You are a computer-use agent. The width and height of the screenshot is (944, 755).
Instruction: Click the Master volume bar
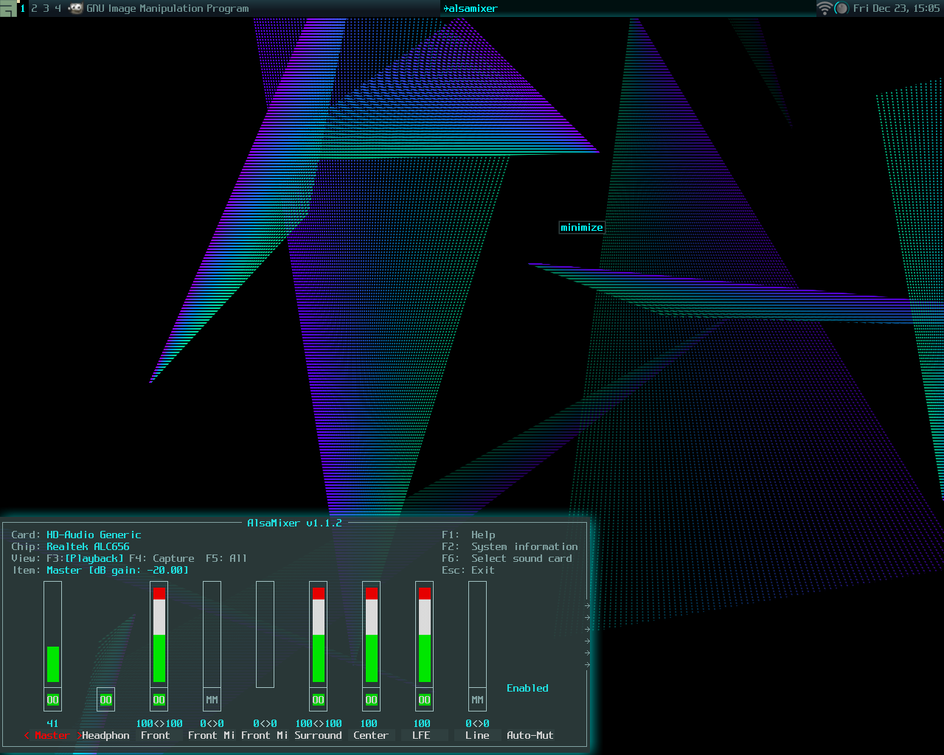pyautogui.click(x=53, y=635)
